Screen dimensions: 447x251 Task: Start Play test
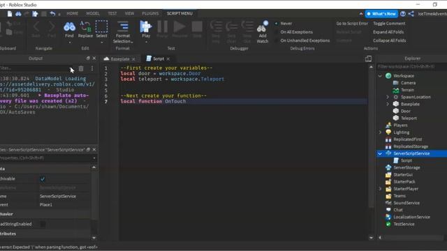146,30
